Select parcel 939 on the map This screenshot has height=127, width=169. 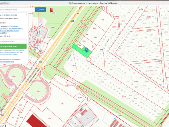click(x=103, y=20)
